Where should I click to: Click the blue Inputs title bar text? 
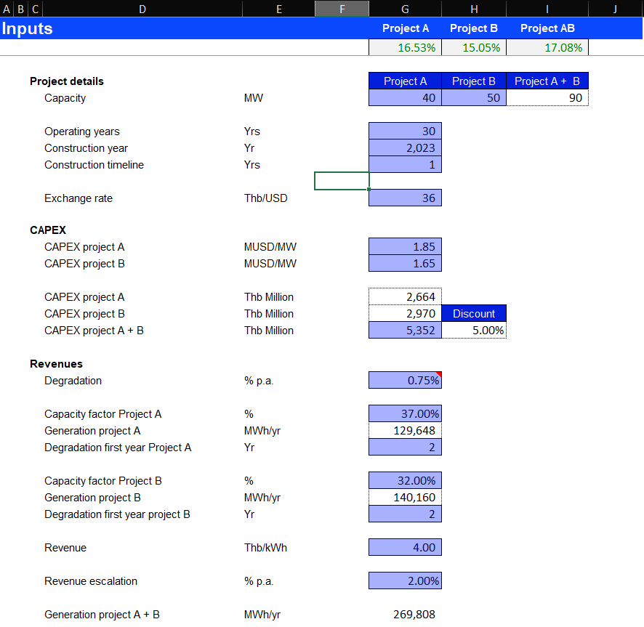point(28,29)
